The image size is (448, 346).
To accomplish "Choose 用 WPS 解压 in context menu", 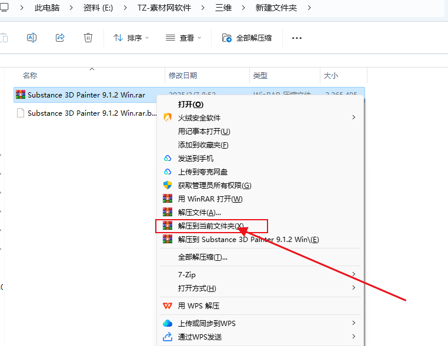I will click(x=199, y=305).
